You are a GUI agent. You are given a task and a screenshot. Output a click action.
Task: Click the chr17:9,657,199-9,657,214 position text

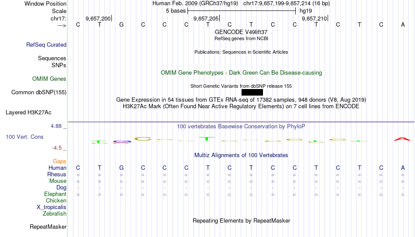point(287,3)
